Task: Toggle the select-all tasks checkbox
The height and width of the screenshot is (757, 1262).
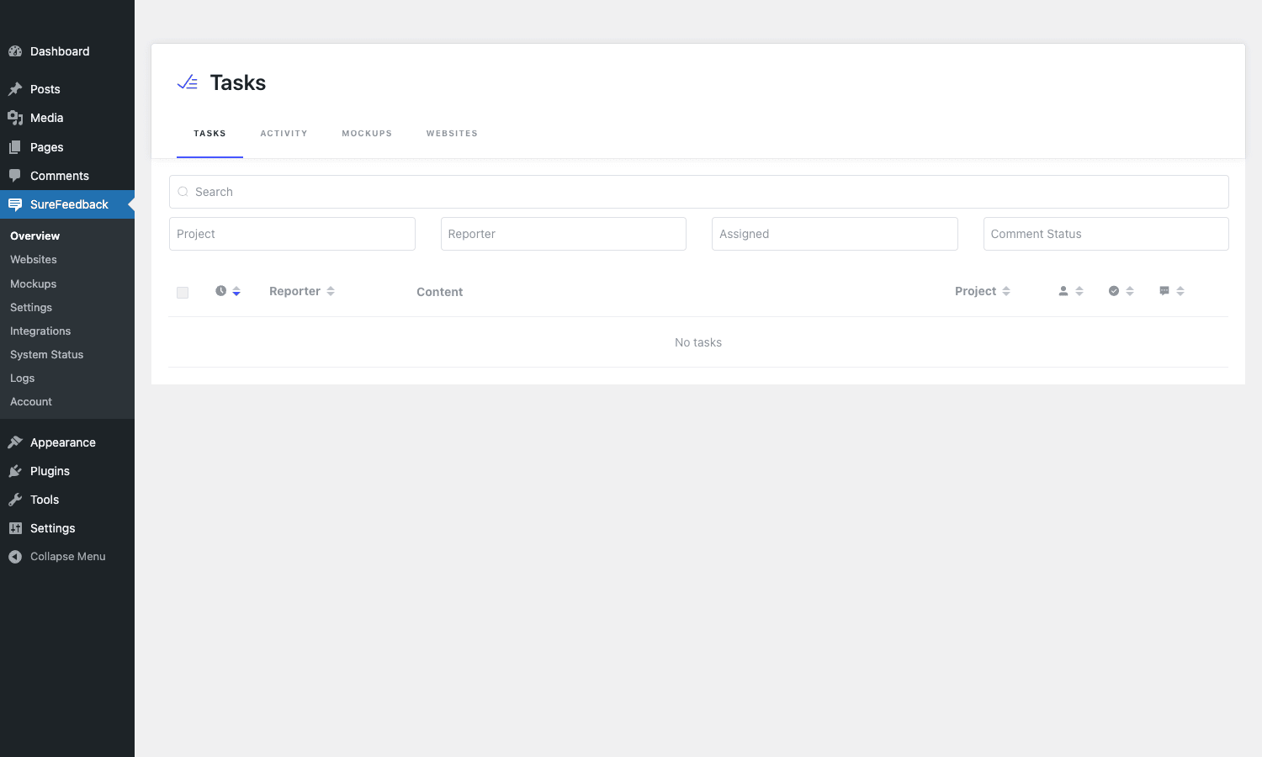Action: tap(183, 293)
